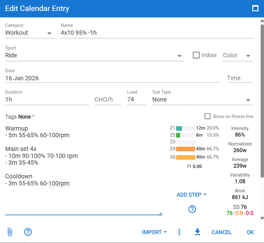Open the ADD STEP menu
Viewport: 264px width, 243px height.
click(191, 195)
